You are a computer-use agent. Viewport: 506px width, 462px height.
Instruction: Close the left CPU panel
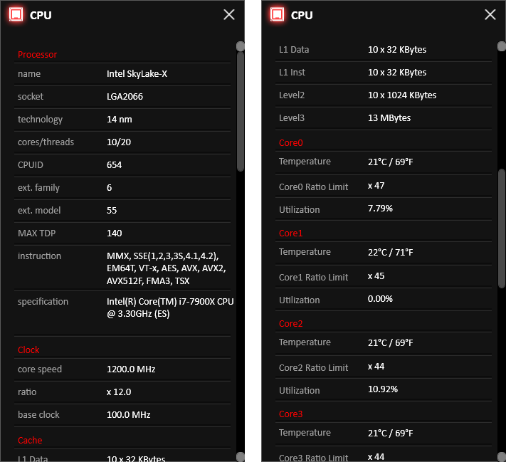point(229,14)
